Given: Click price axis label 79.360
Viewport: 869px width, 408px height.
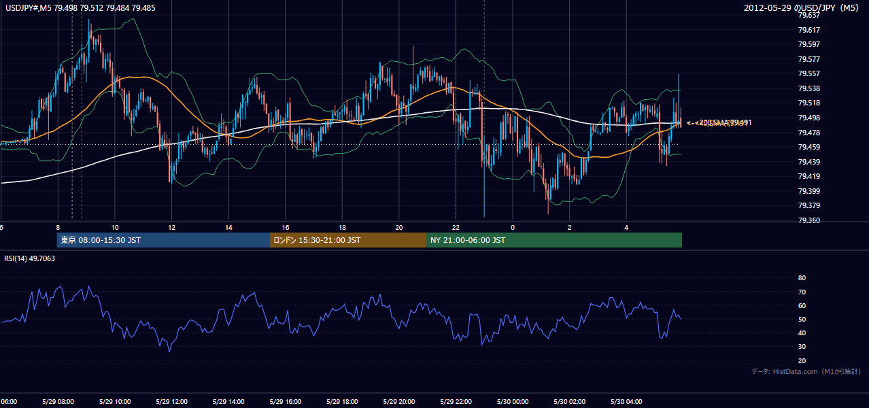Looking at the screenshot, I should coord(810,220).
